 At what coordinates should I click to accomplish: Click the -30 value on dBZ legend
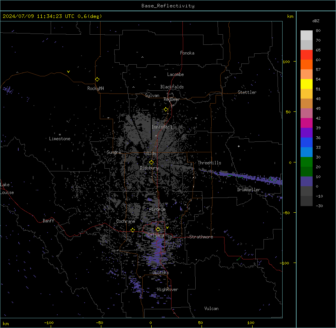point(319,206)
